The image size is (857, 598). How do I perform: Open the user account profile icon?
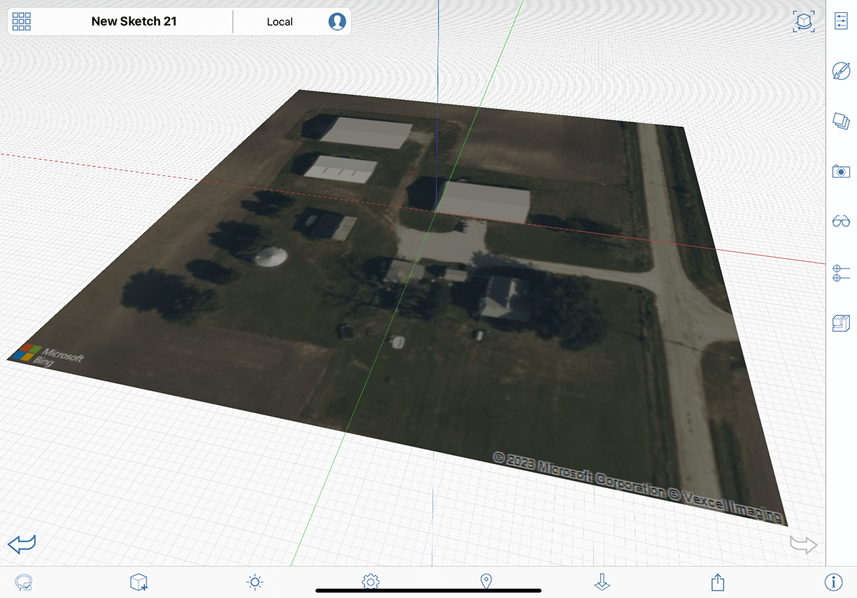tap(337, 21)
